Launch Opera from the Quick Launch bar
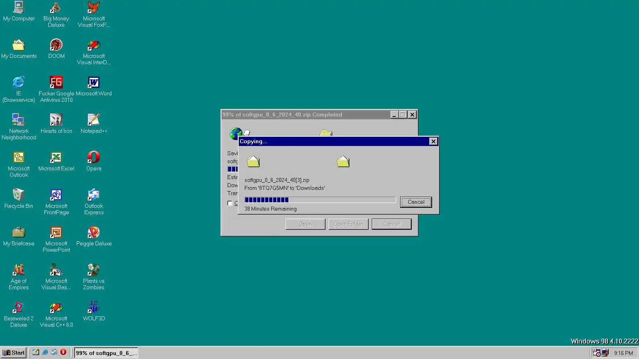This screenshot has width=639, height=359. click(x=63, y=352)
